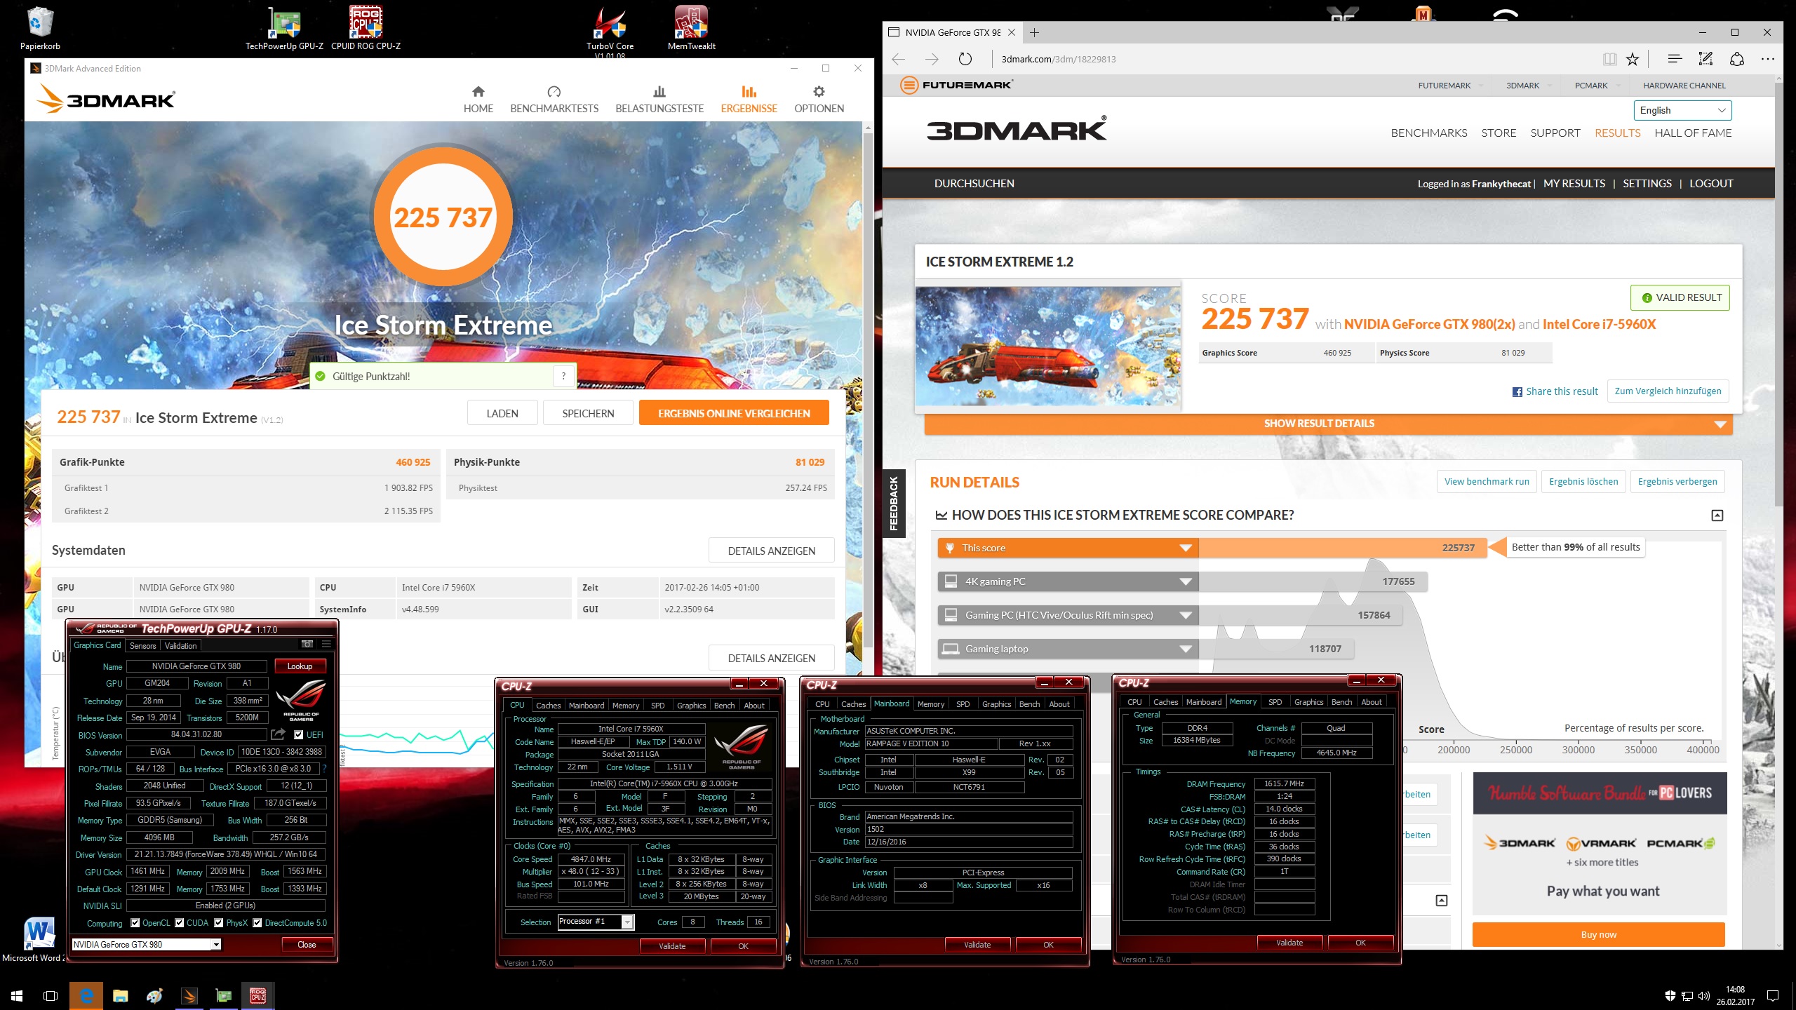The width and height of the screenshot is (1796, 1010).
Task: Go to HOME in 3DMark app
Action: click(x=478, y=100)
